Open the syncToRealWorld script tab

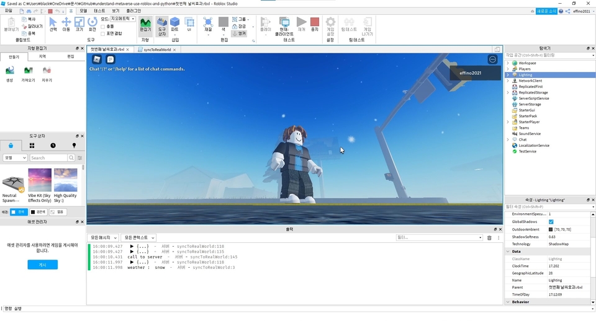[156, 50]
